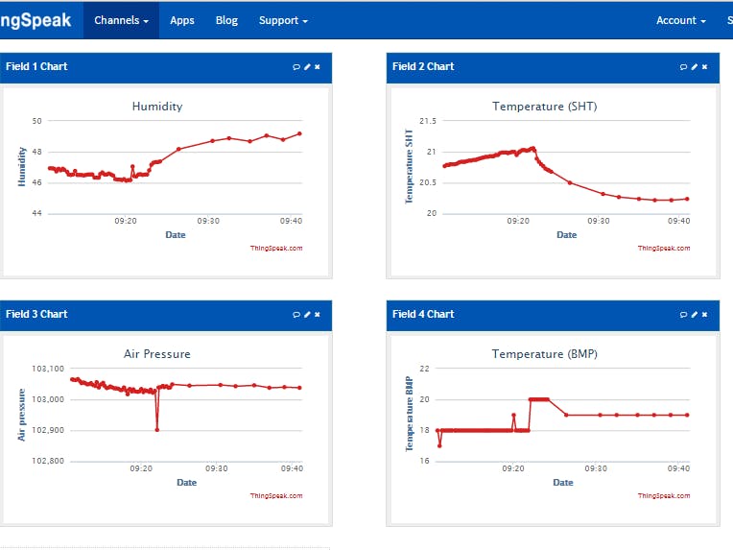Click the Date axis label under Air Pressure chart

click(186, 482)
